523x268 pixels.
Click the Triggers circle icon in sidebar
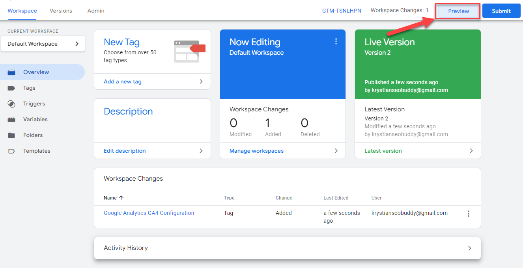[x=11, y=104]
